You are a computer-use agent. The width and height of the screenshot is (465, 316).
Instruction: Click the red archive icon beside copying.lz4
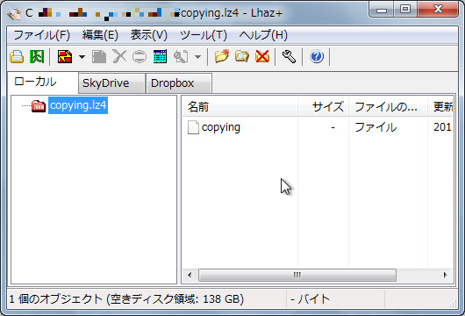39,105
